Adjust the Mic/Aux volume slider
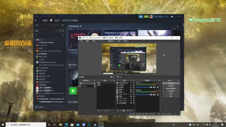 144,87
